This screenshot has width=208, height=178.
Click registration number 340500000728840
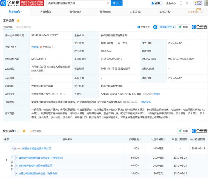click(111, 59)
